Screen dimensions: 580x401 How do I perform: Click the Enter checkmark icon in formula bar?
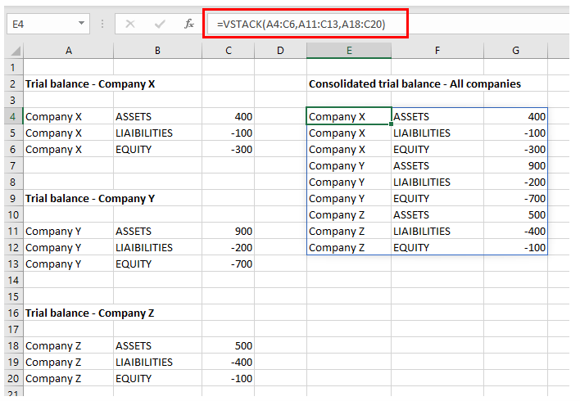160,24
